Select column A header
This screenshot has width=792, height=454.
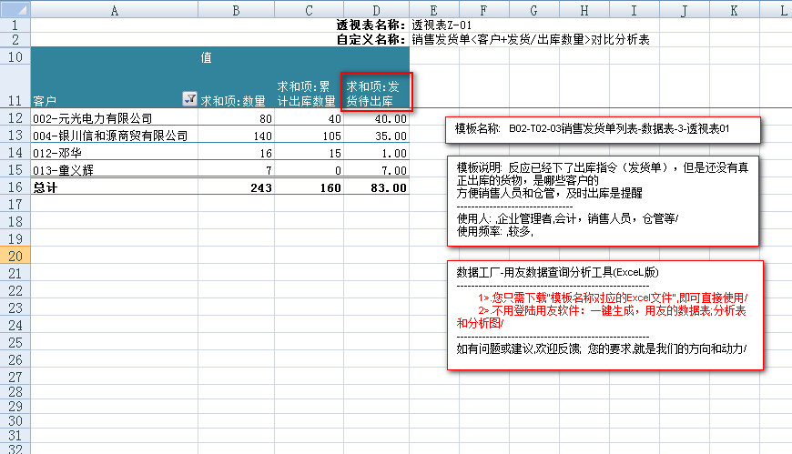(x=114, y=9)
